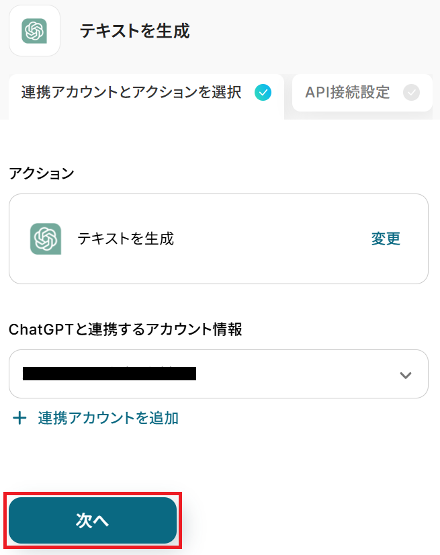Click the gray checkmark on the API接続設定 tab
This screenshot has width=440, height=555.
pyautogui.click(x=411, y=92)
